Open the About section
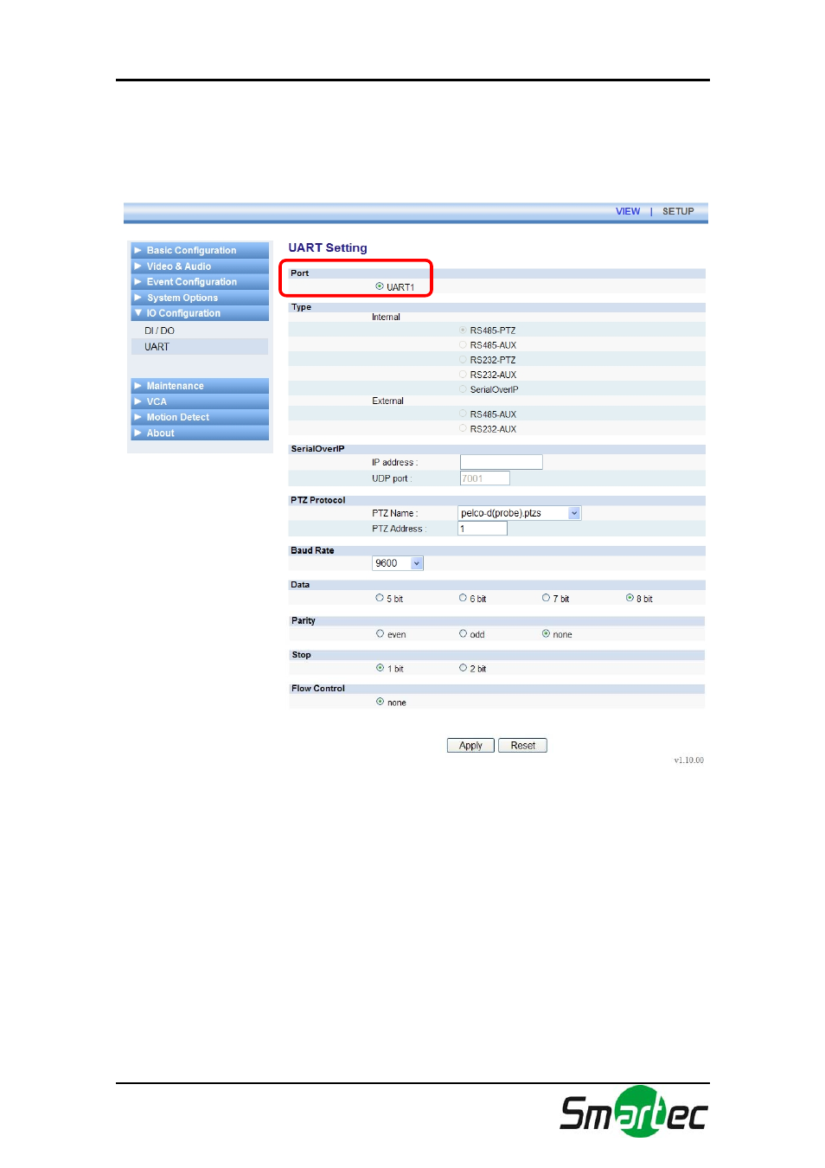 point(200,433)
